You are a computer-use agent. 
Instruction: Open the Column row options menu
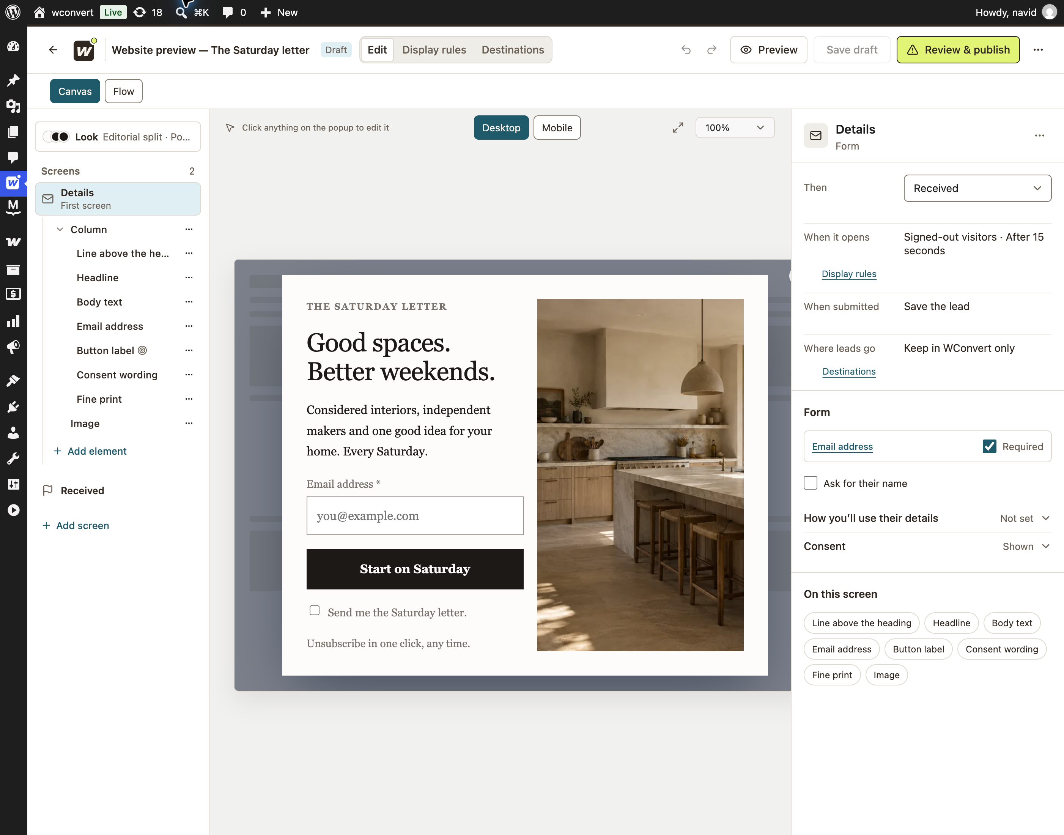coord(189,229)
